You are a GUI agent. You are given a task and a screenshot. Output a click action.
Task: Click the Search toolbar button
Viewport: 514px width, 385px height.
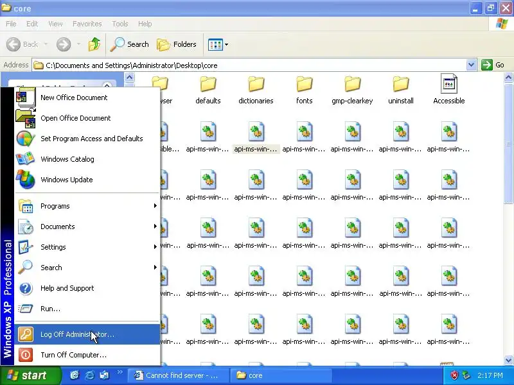(130, 44)
